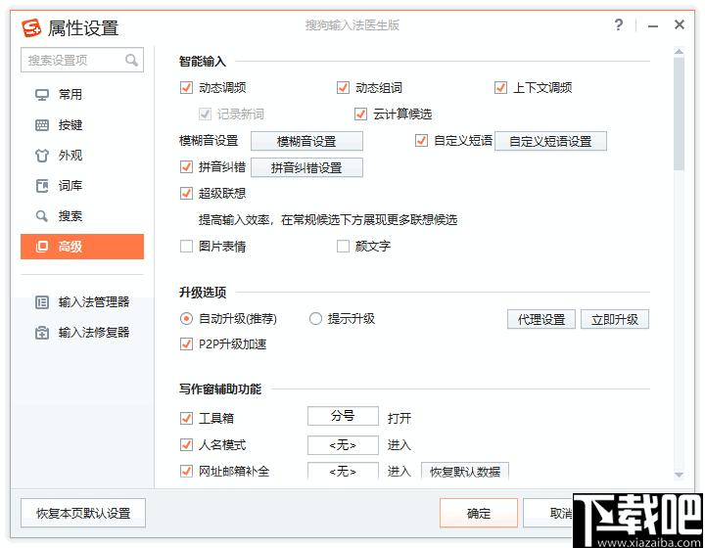Image resolution: width=705 pixels, height=548 pixels.
Task: Click the scrollbar up arrow
Action: [679, 52]
